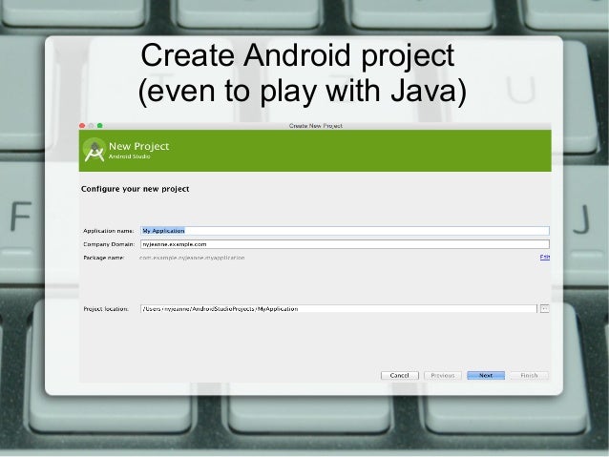Click the Application name input field
The height and width of the screenshot is (457, 609).
345,231
